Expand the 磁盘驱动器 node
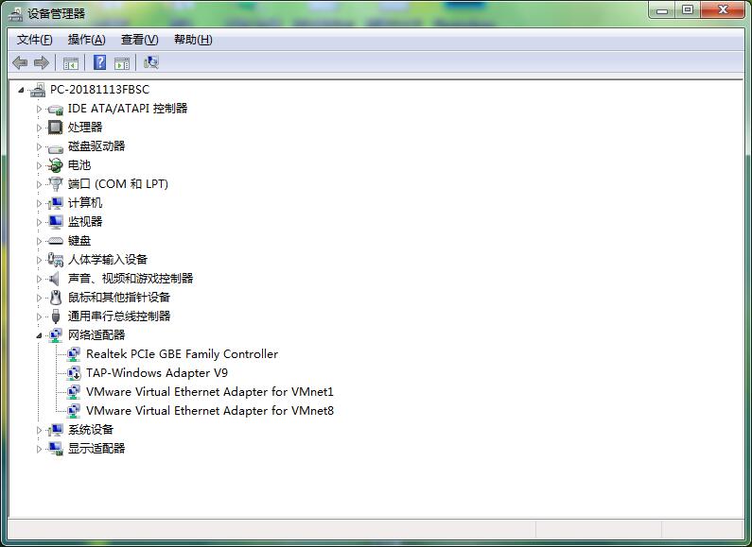Screen dimensions: 752x547 pos(39,146)
